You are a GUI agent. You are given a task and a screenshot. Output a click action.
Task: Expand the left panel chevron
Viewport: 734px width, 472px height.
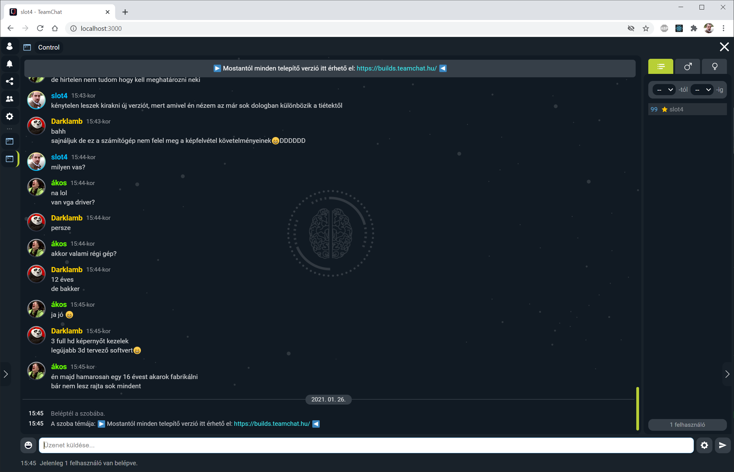6,374
